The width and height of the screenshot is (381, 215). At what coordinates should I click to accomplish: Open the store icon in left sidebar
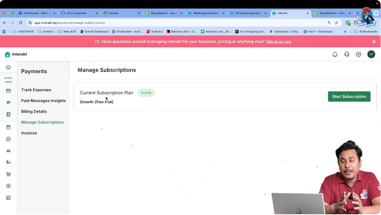coord(9,127)
